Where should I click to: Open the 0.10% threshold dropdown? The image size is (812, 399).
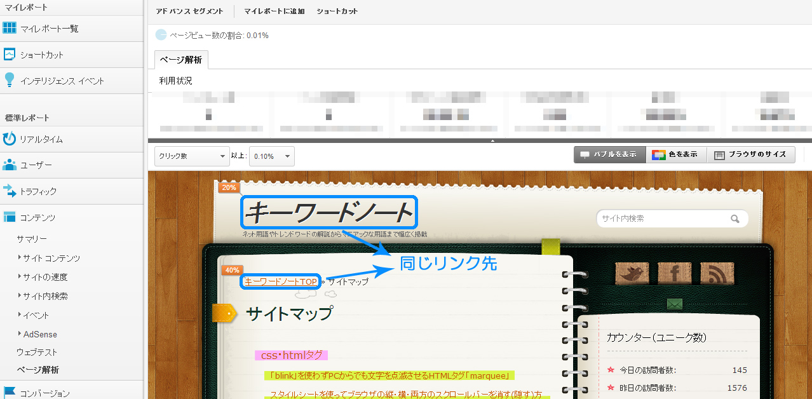click(271, 156)
